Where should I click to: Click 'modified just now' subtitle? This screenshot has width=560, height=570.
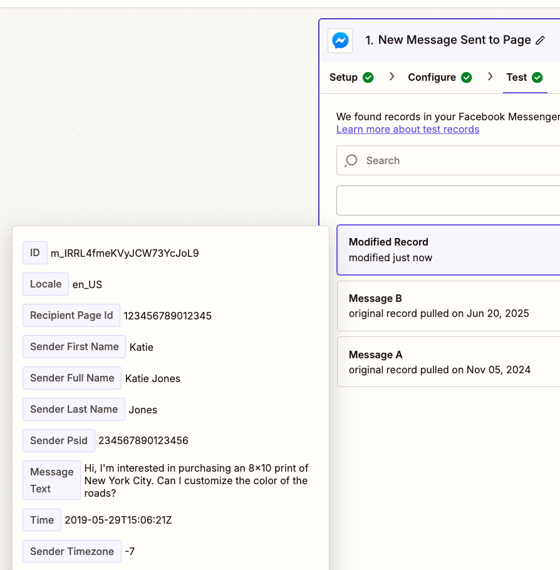click(390, 257)
